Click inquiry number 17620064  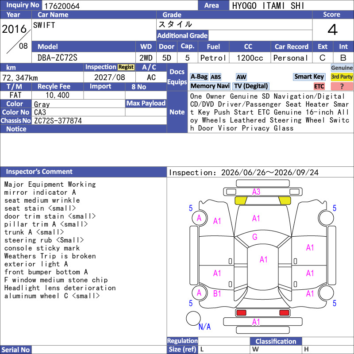(62, 6)
